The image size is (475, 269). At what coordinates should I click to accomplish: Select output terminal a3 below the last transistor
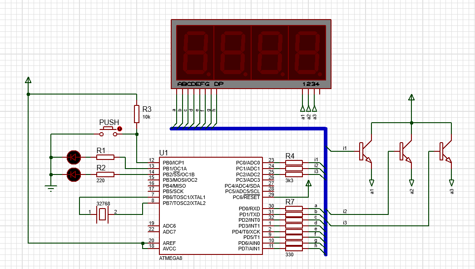tap(451, 183)
